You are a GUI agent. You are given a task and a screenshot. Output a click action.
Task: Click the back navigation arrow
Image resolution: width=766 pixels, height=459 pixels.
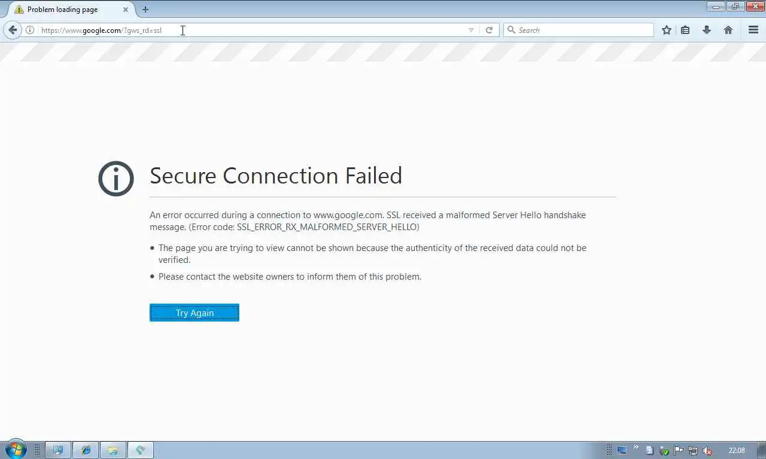13,30
